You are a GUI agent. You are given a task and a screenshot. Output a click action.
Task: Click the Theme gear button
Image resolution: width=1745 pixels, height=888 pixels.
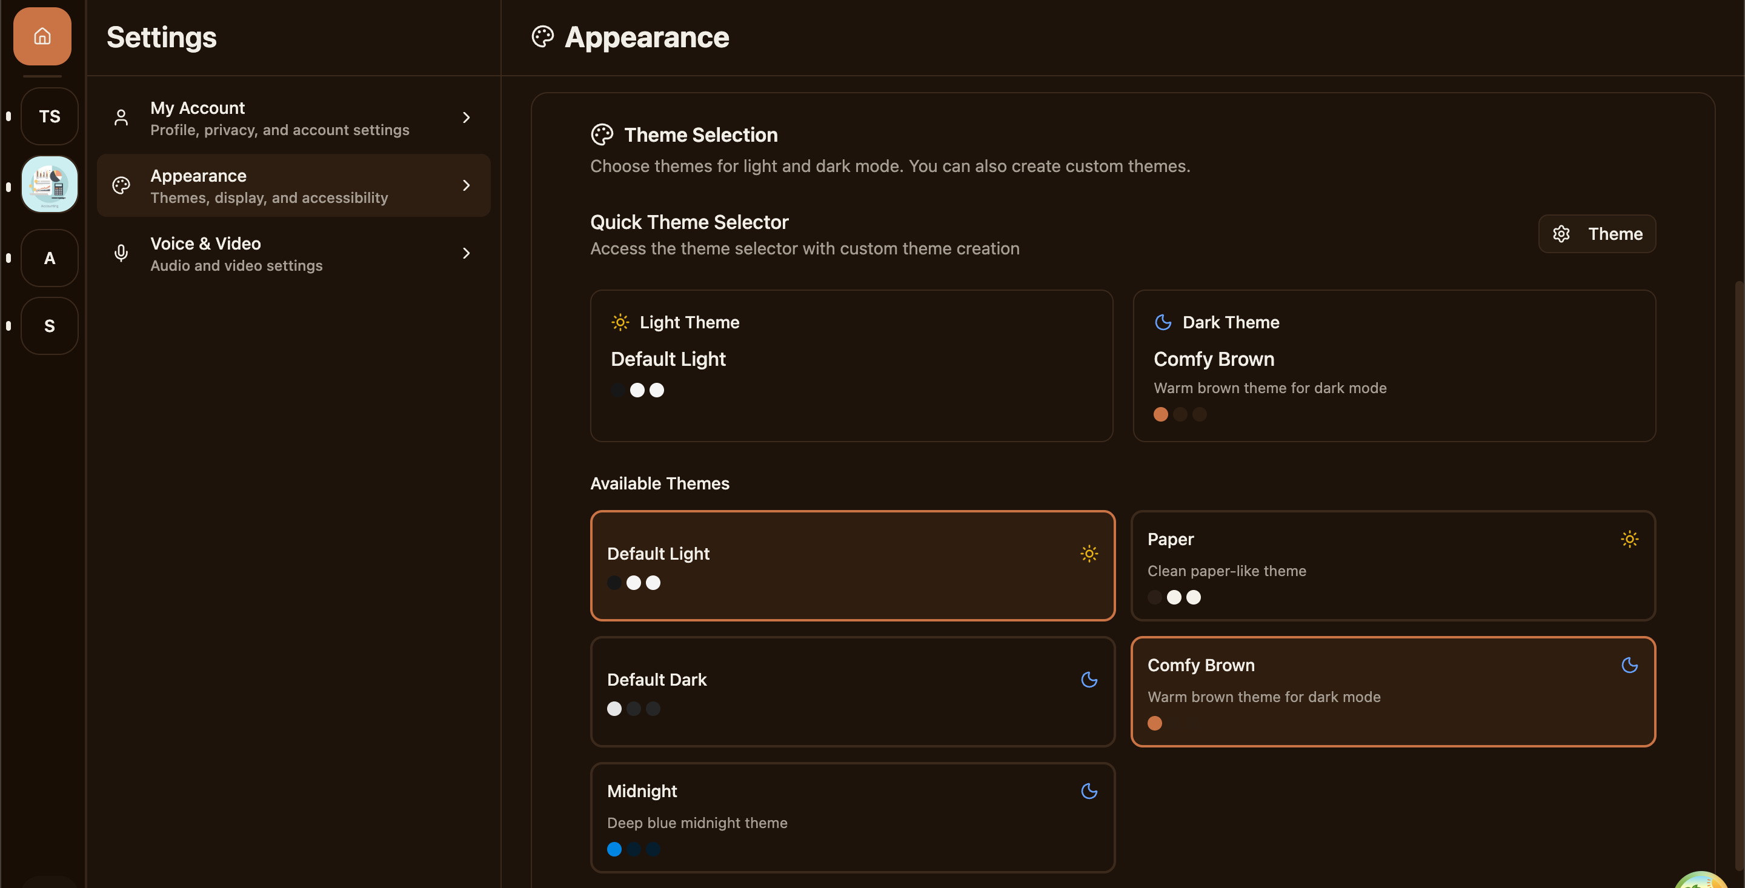1597,234
